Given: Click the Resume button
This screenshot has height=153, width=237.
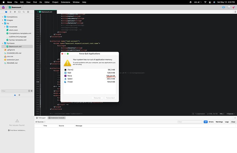Looking at the screenshot, I should 97,98.
